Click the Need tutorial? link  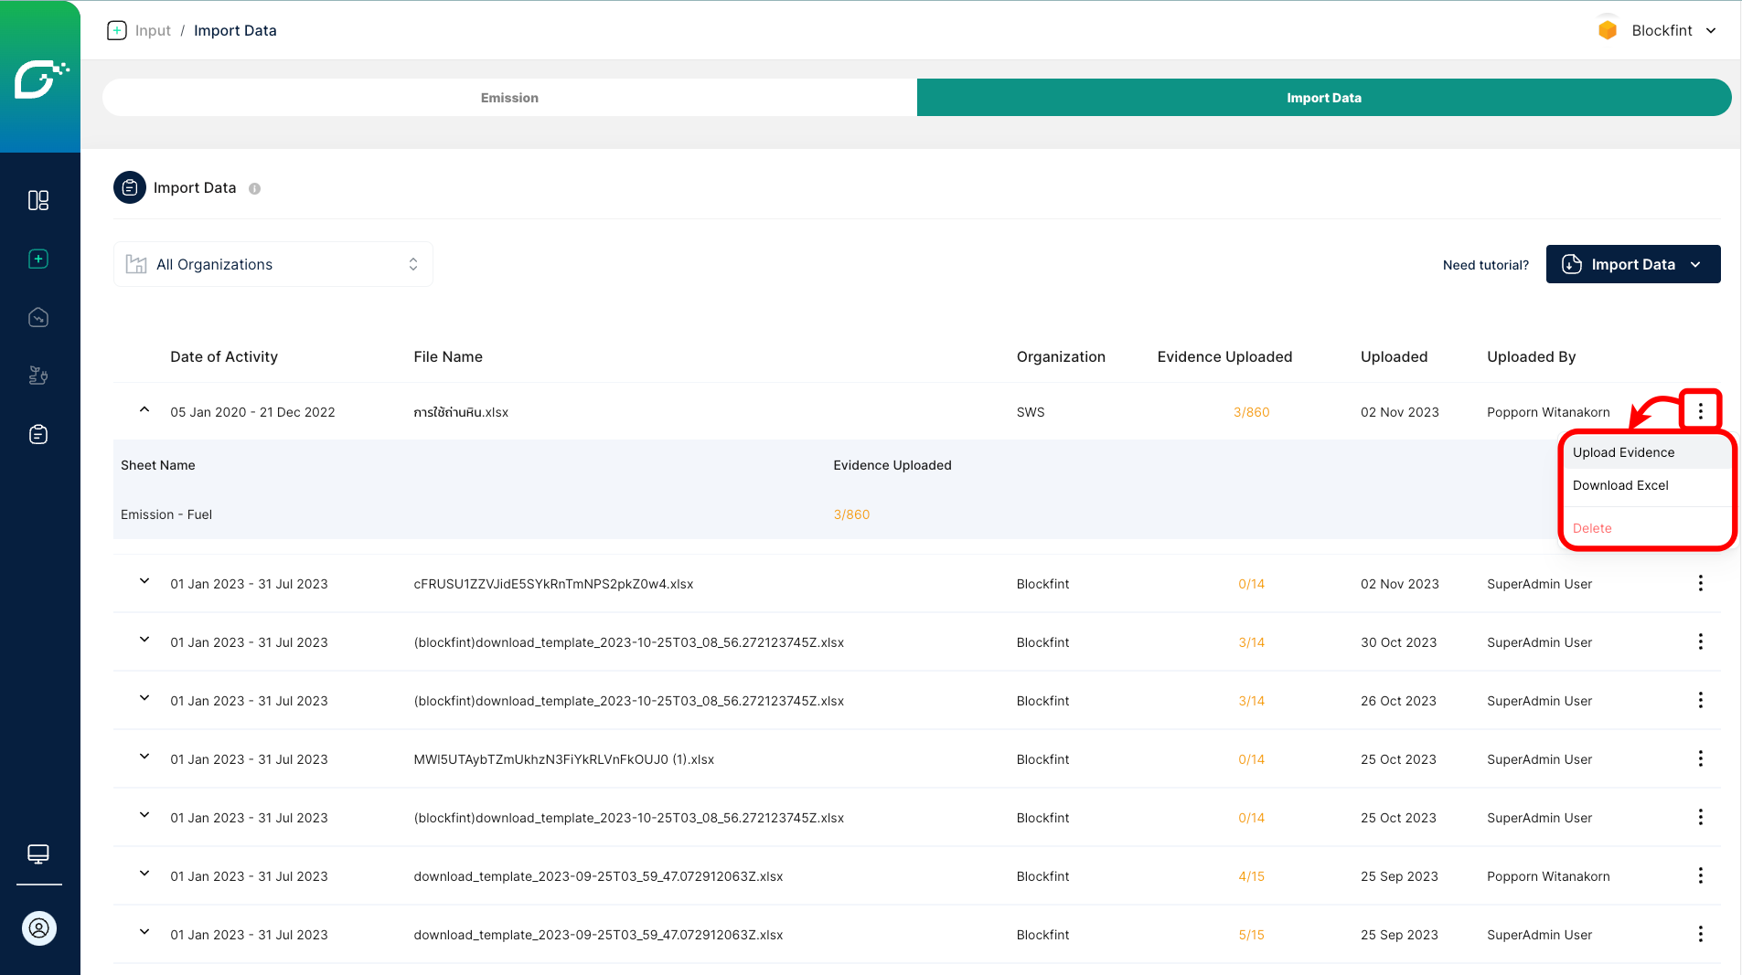(1485, 265)
